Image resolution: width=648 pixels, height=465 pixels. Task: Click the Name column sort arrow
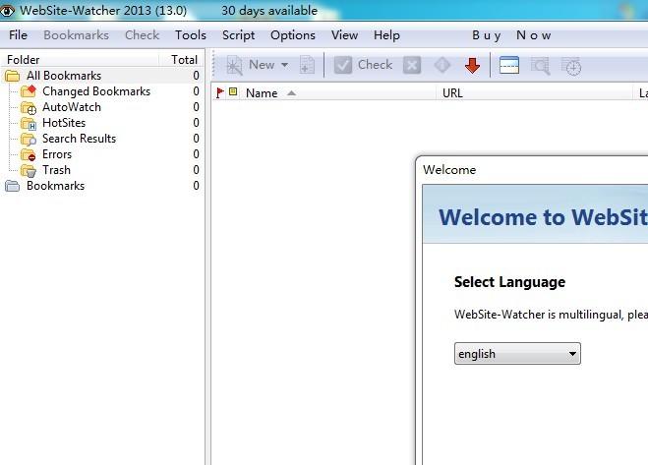pyautogui.click(x=291, y=93)
